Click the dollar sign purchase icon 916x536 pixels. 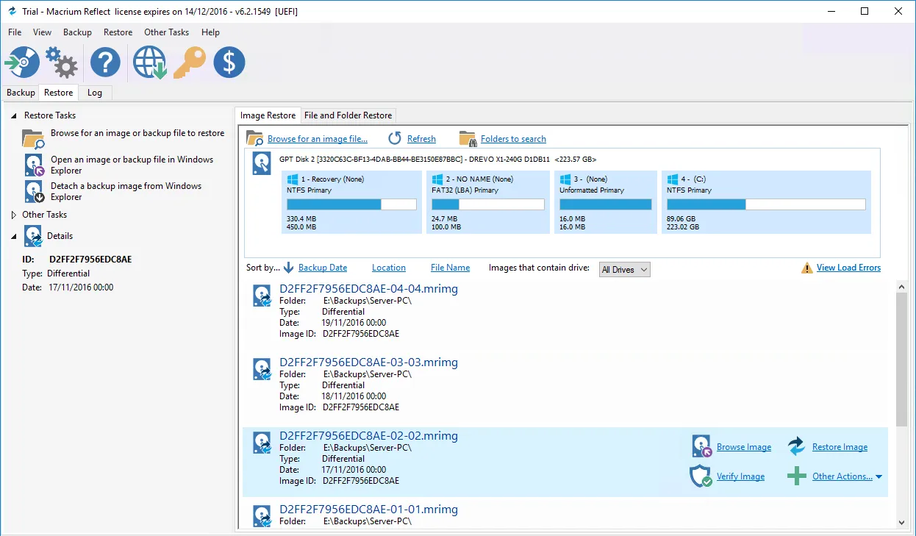pos(229,62)
